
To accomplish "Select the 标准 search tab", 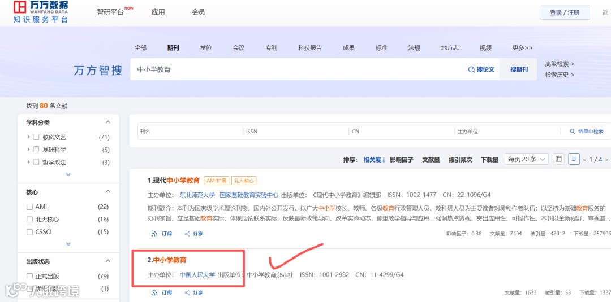I will coord(381,48).
